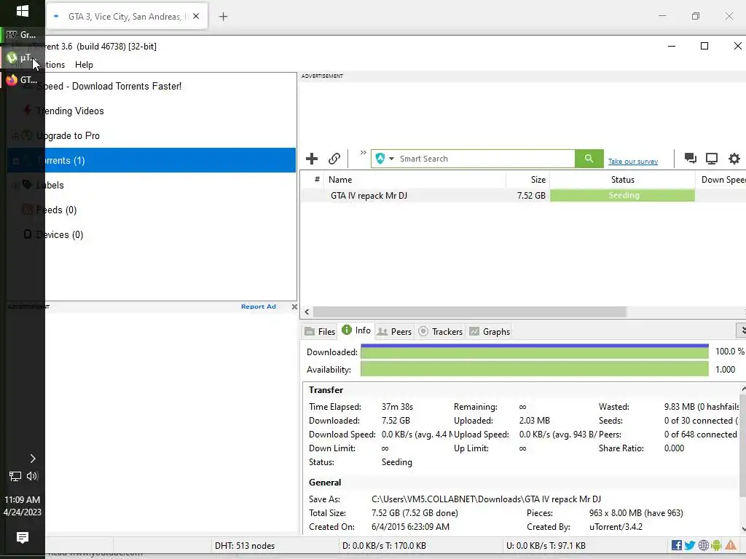Click the green Smart Search magnifier button
Image resolution: width=746 pixels, height=559 pixels.
[x=589, y=159]
